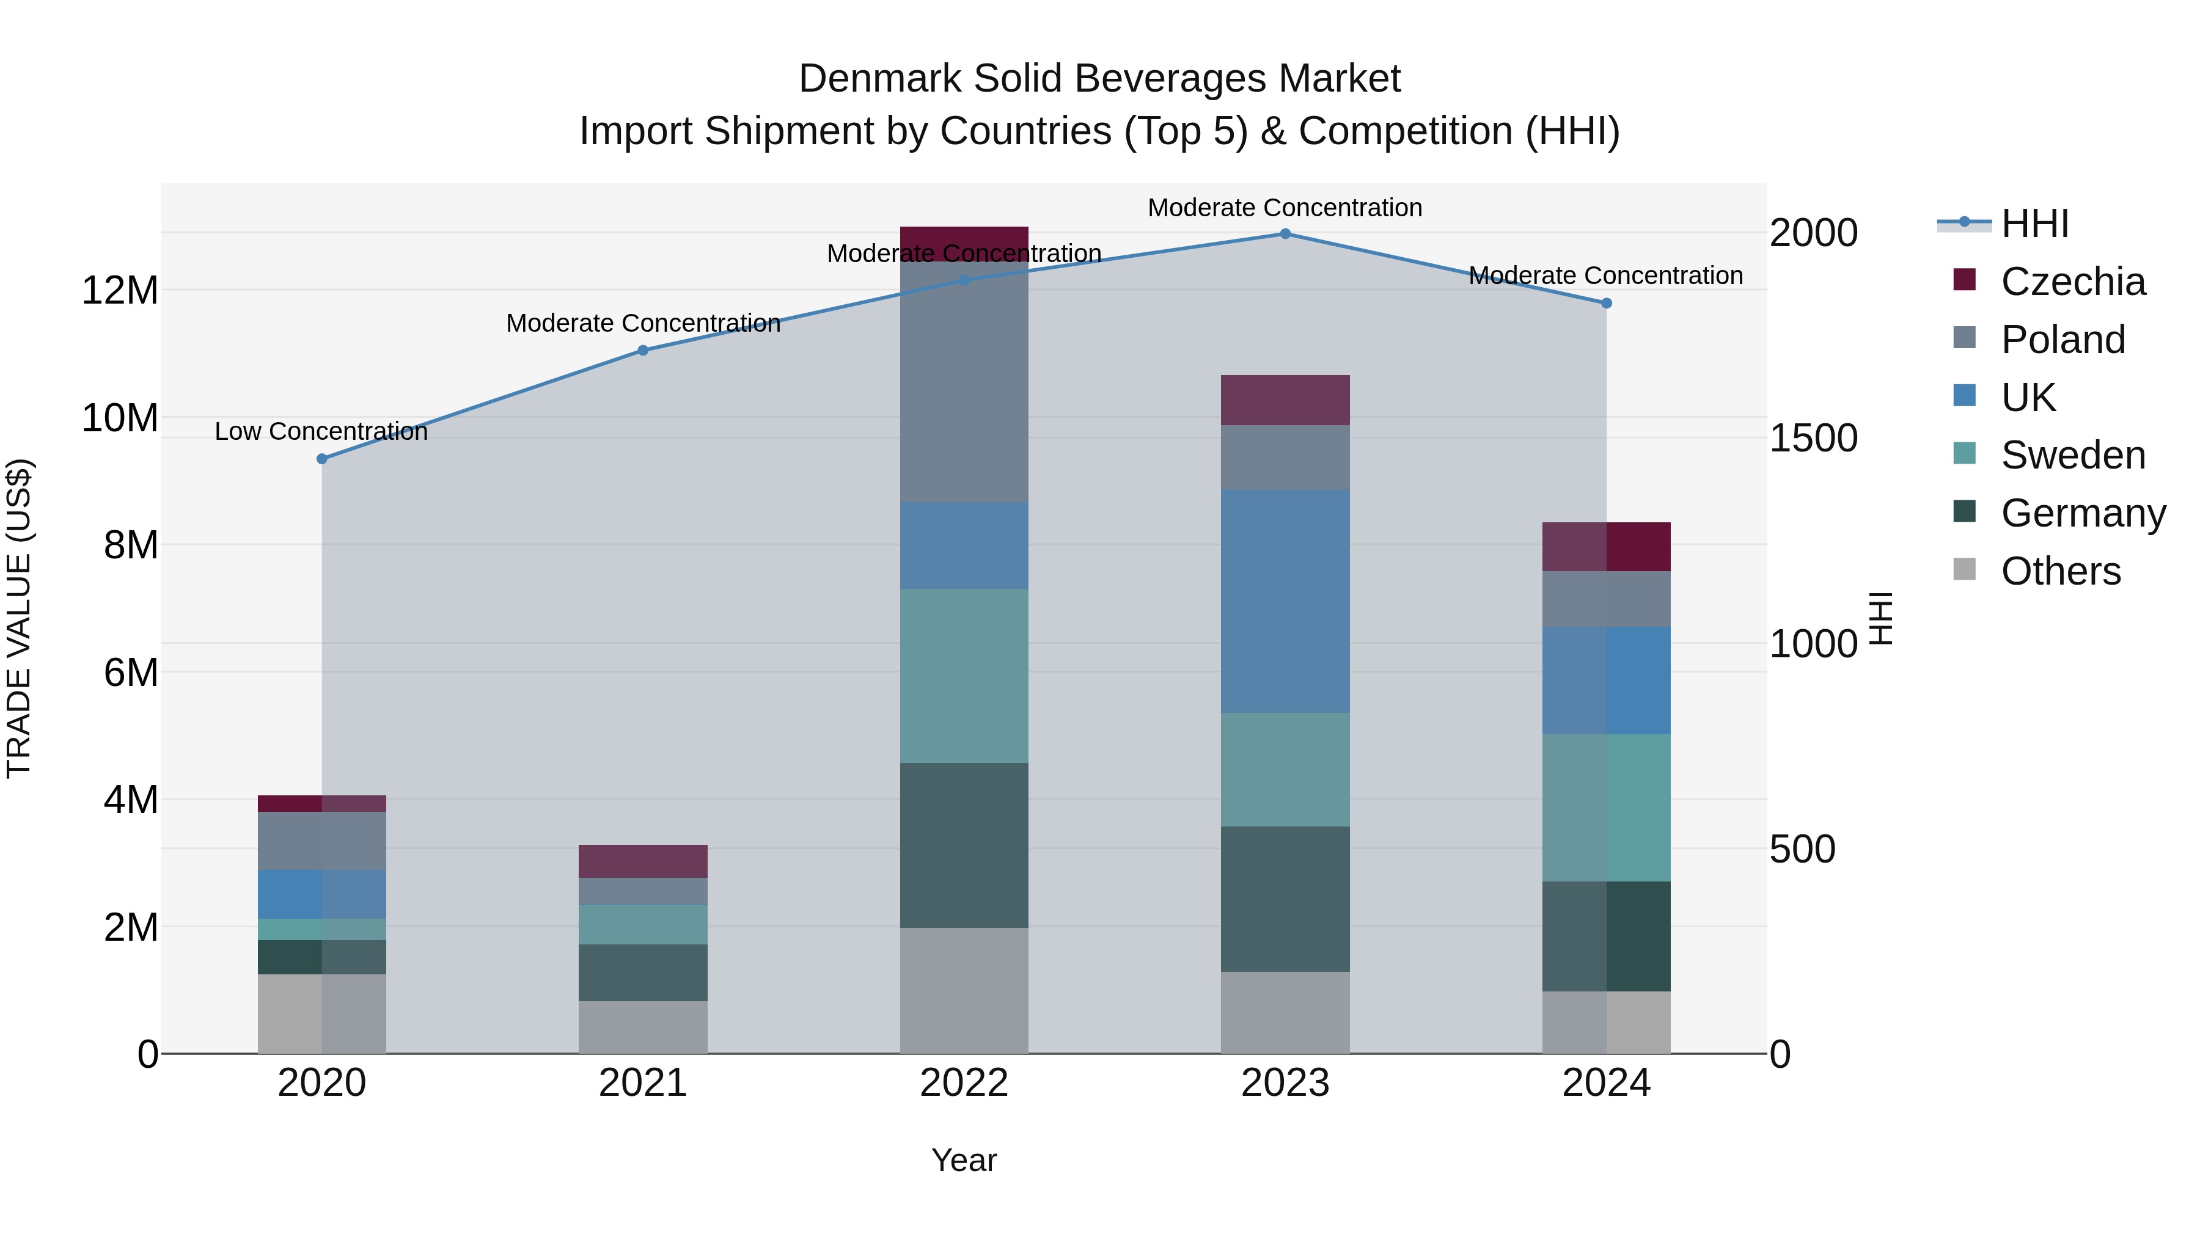The width and height of the screenshot is (2200, 1237).
Task: Click the 12M tick on trade value axis
Action: point(120,290)
